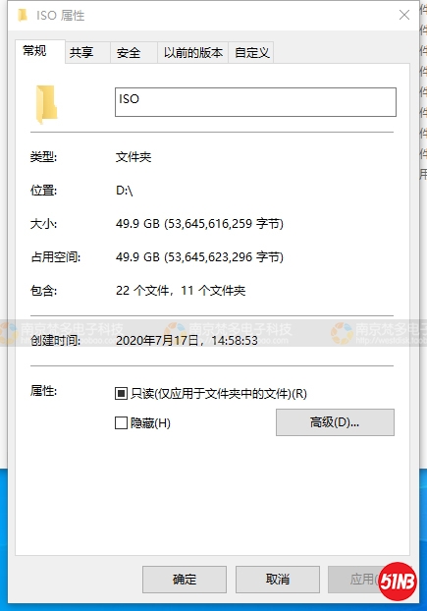Click the 创建时间 date value text
The height and width of the screenshot is (611, 427).
point(187,341)
